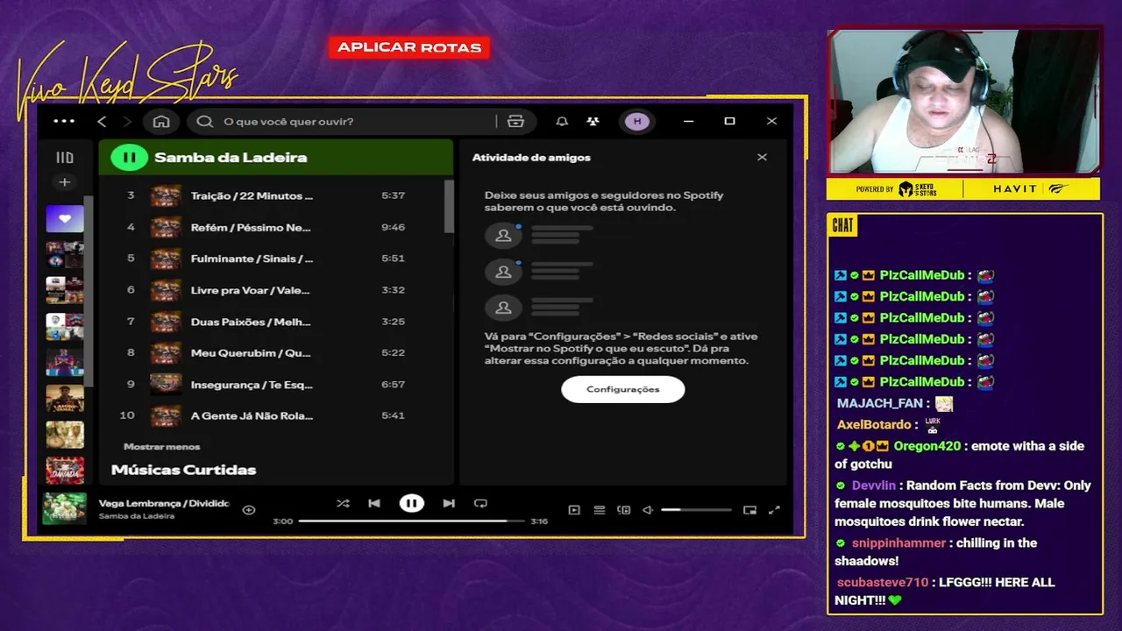Toggle the Friend Activity icon
The height and width of the screenshot is (631, 1122).
593,121
